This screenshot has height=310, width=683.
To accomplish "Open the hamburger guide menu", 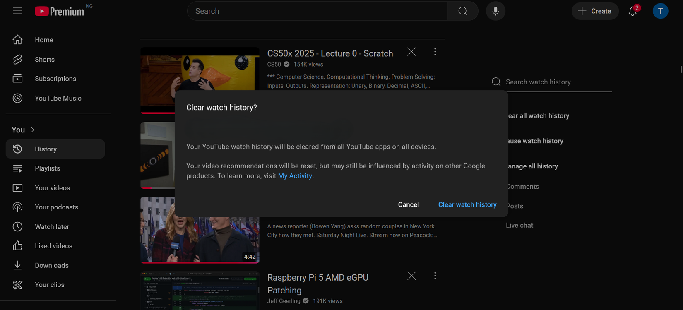I will click(x=17, y=11).
